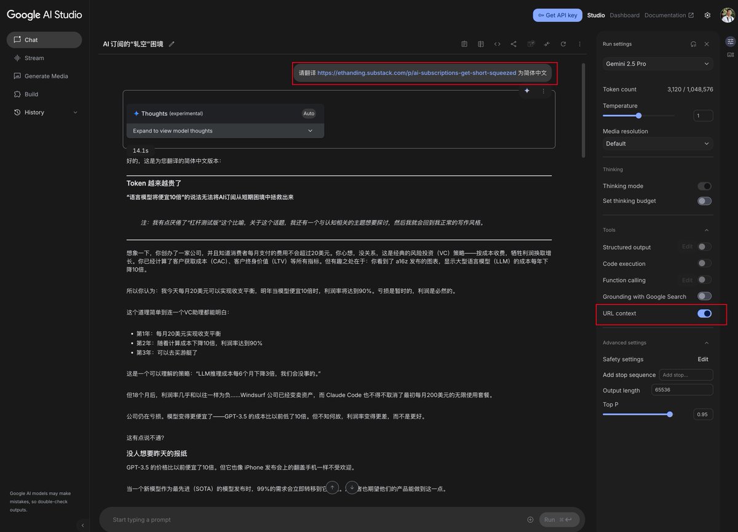Toggle Thinking mode switch
This screenshot has width=738, height=532.
pyautogui.click(x=704, y=186)
